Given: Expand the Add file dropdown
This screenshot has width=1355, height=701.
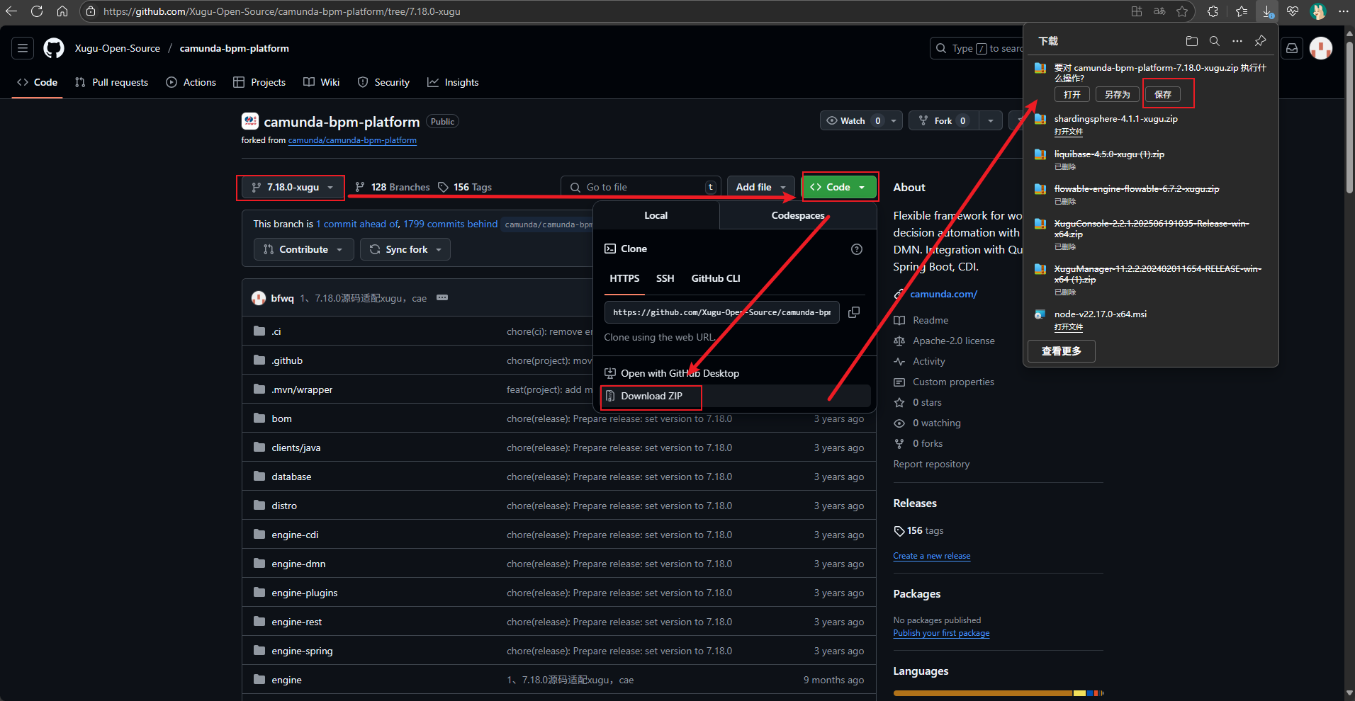Looking at the screenshot, I should (760, 188).
